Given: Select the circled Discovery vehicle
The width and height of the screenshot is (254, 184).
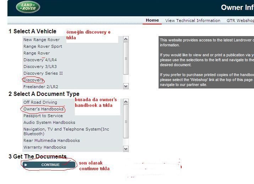Looking at the screenshot, I should (33, 80).
